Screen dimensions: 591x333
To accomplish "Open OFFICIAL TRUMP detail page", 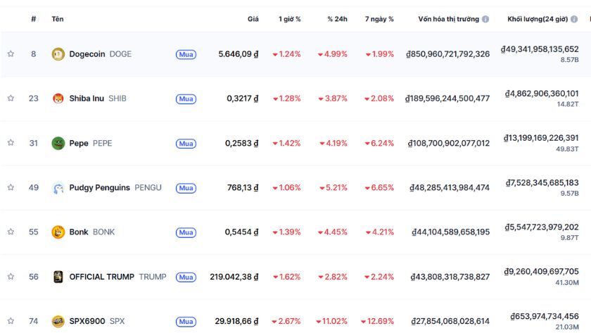I will tap(117, 277).
